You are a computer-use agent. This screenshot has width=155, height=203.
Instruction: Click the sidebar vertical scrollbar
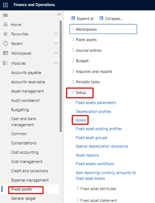[61, 76]
